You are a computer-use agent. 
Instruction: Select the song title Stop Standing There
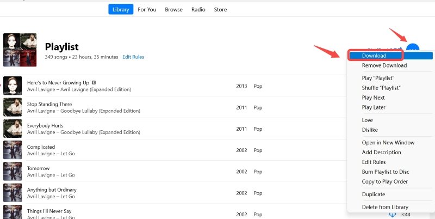[x=49, y=104]
